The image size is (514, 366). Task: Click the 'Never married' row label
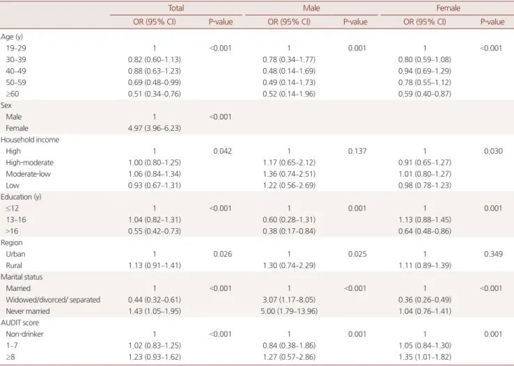pos(28,311)
